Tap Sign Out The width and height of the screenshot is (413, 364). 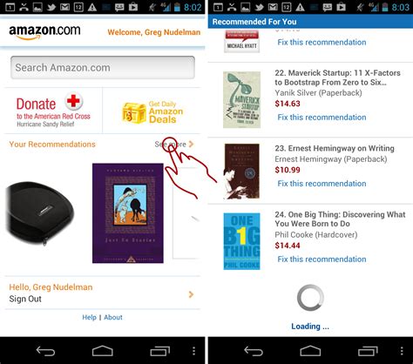pos(25,299)
